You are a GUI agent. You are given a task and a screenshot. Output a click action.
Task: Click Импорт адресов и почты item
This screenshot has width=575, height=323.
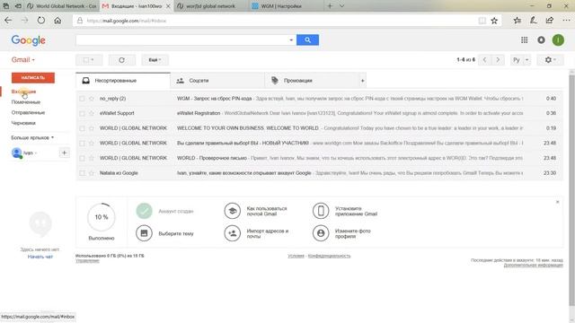click(x=256, y=233)
